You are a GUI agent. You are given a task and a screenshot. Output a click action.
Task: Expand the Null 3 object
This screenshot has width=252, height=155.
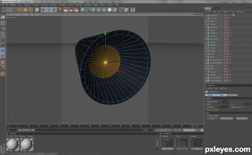tap(206, 69)
